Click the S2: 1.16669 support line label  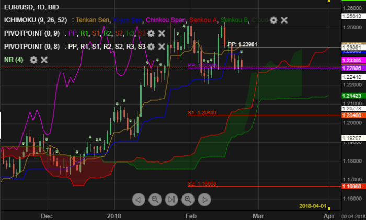click(202, 183)
